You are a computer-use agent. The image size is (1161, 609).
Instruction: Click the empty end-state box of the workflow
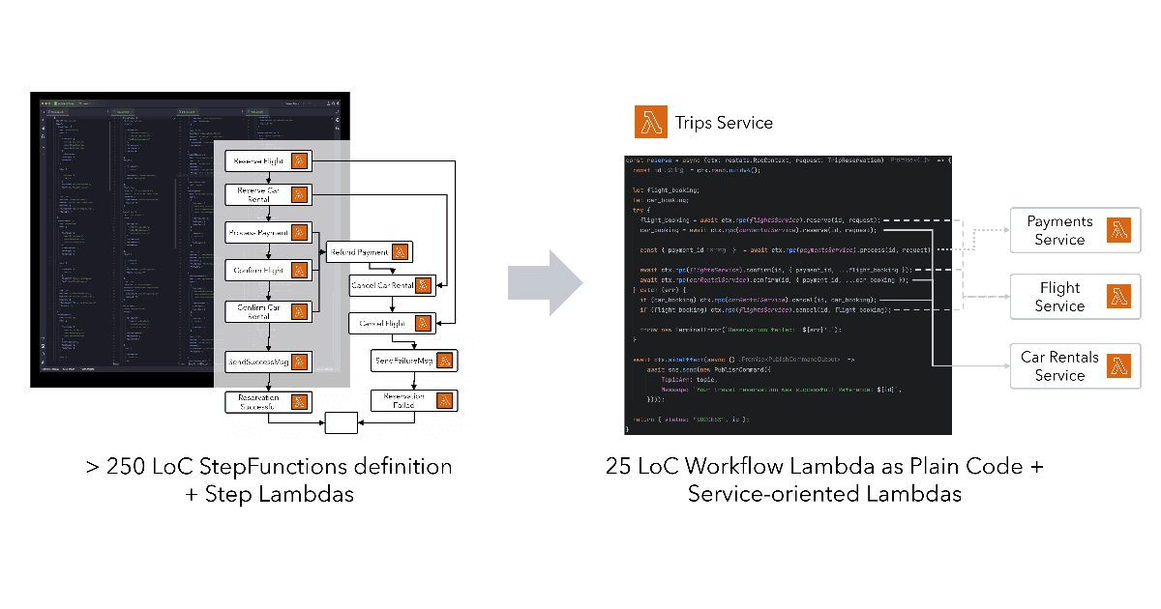tap(342, 422)
